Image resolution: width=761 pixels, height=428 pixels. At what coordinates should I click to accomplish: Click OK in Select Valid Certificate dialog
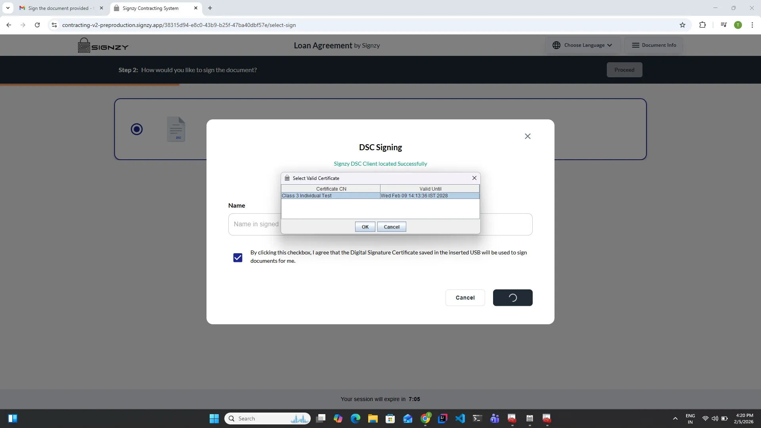click(x=365, y=227)
